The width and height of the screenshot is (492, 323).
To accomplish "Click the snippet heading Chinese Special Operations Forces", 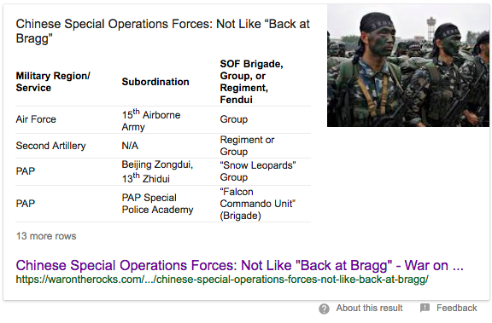I will (163, 31).
